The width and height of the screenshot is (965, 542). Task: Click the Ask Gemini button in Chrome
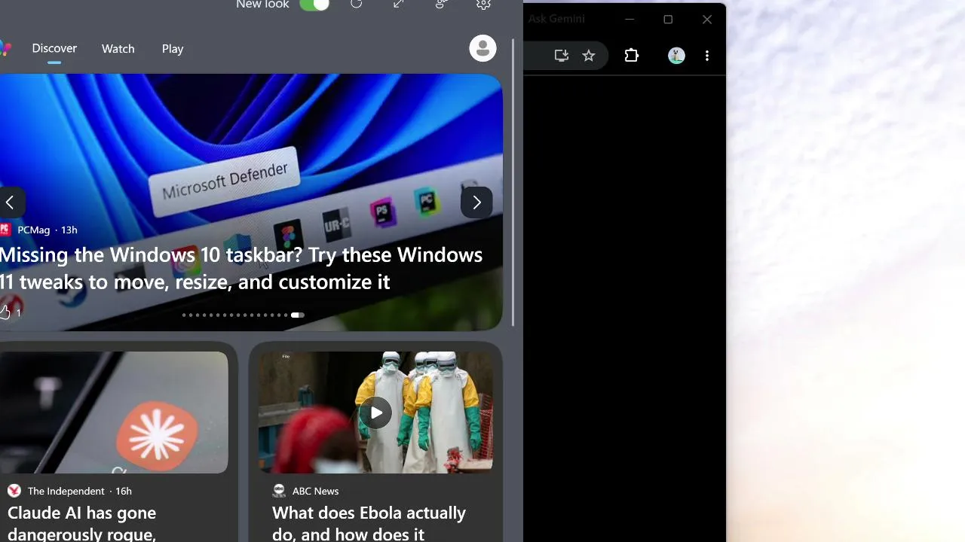pyautogui.click(x=556, y=19)
